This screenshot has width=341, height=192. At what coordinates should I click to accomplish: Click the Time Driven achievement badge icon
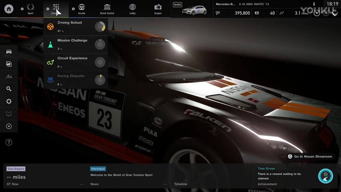coord(325,176)
